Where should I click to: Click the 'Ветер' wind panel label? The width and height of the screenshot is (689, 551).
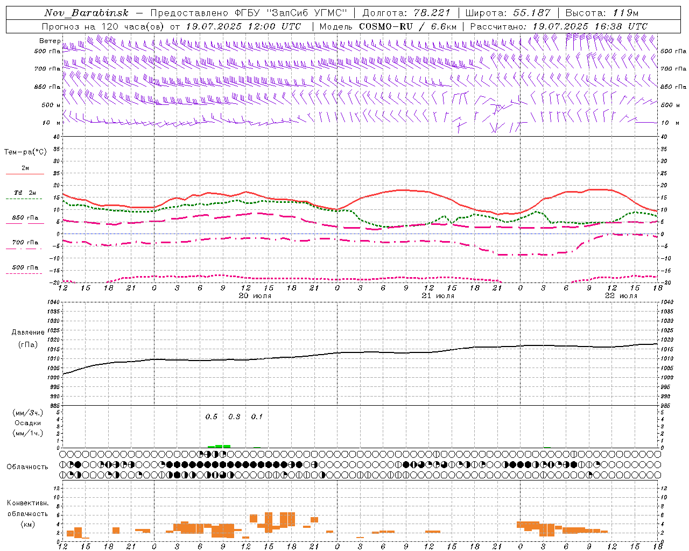(x=50, y=41)
